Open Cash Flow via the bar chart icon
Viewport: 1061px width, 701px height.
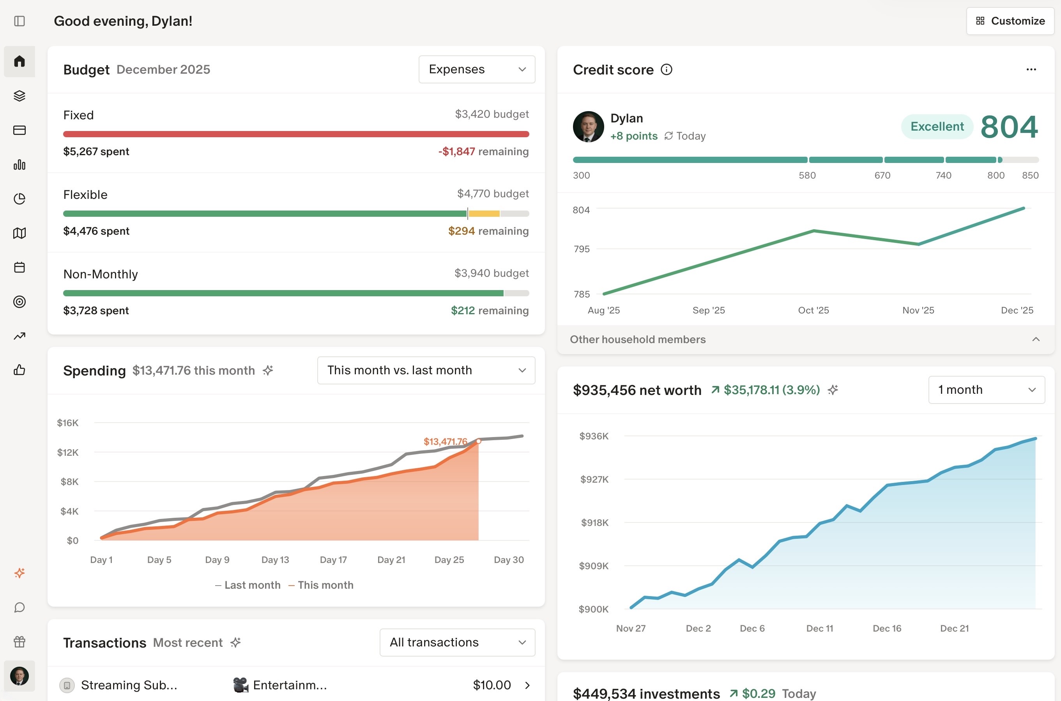(x=19, y=165)
